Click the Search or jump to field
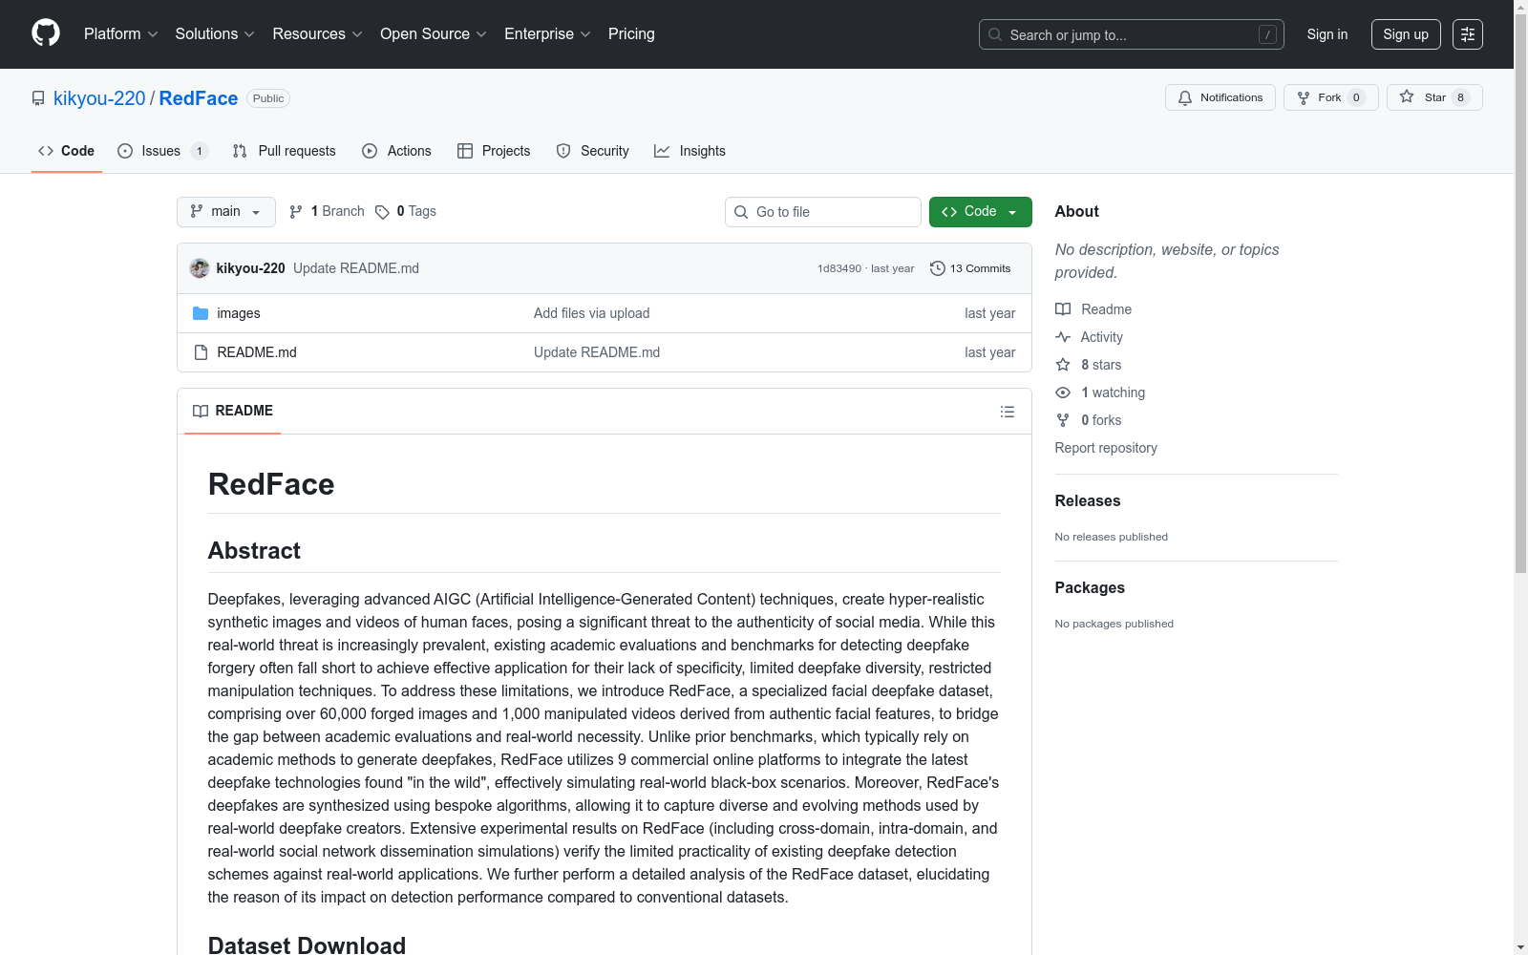The width and height of the screenshot is (1528, 955). click(x=1132, y=34)
